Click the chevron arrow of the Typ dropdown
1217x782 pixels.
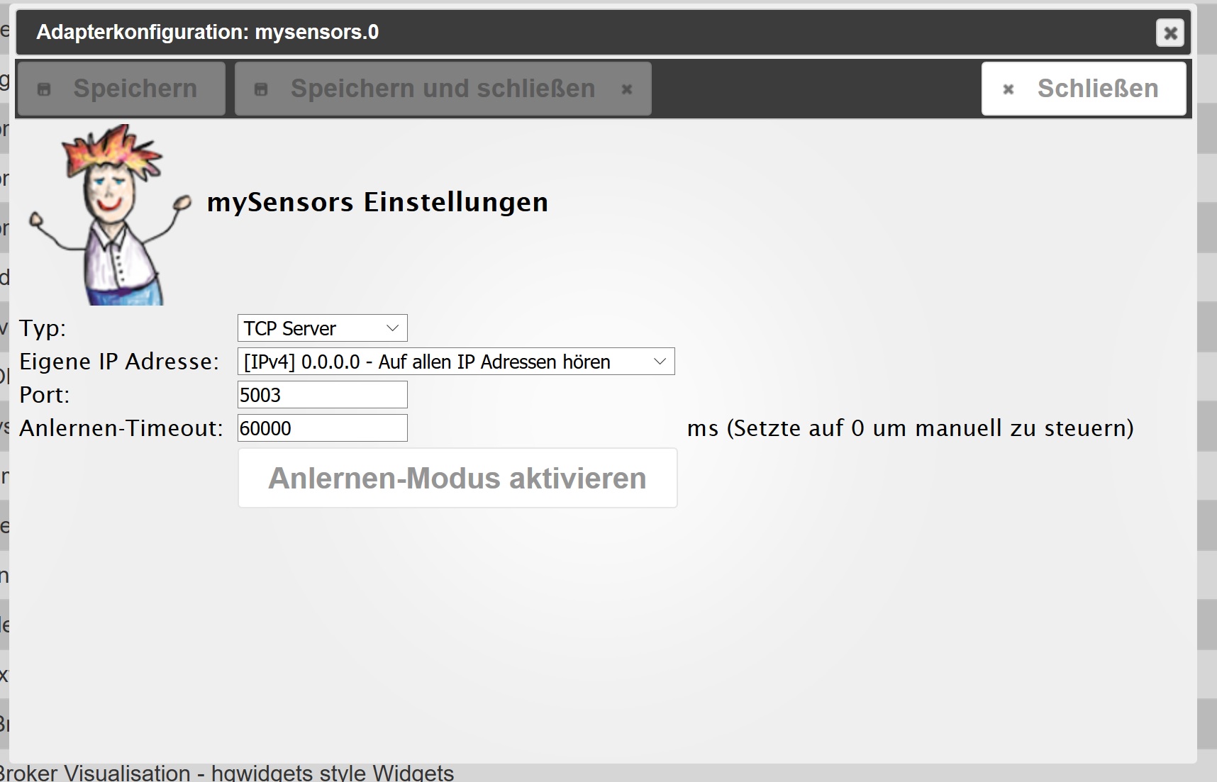392,328
